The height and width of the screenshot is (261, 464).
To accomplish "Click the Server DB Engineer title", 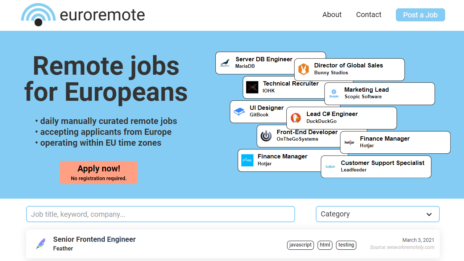I will pos(264,59).
